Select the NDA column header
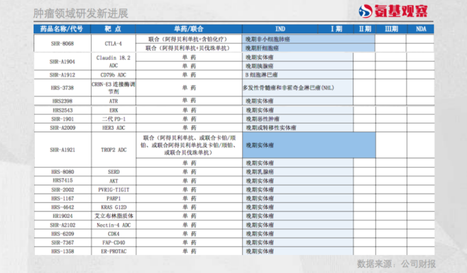The height and width of the screenshot is (273, 467). tap(421, 29)
